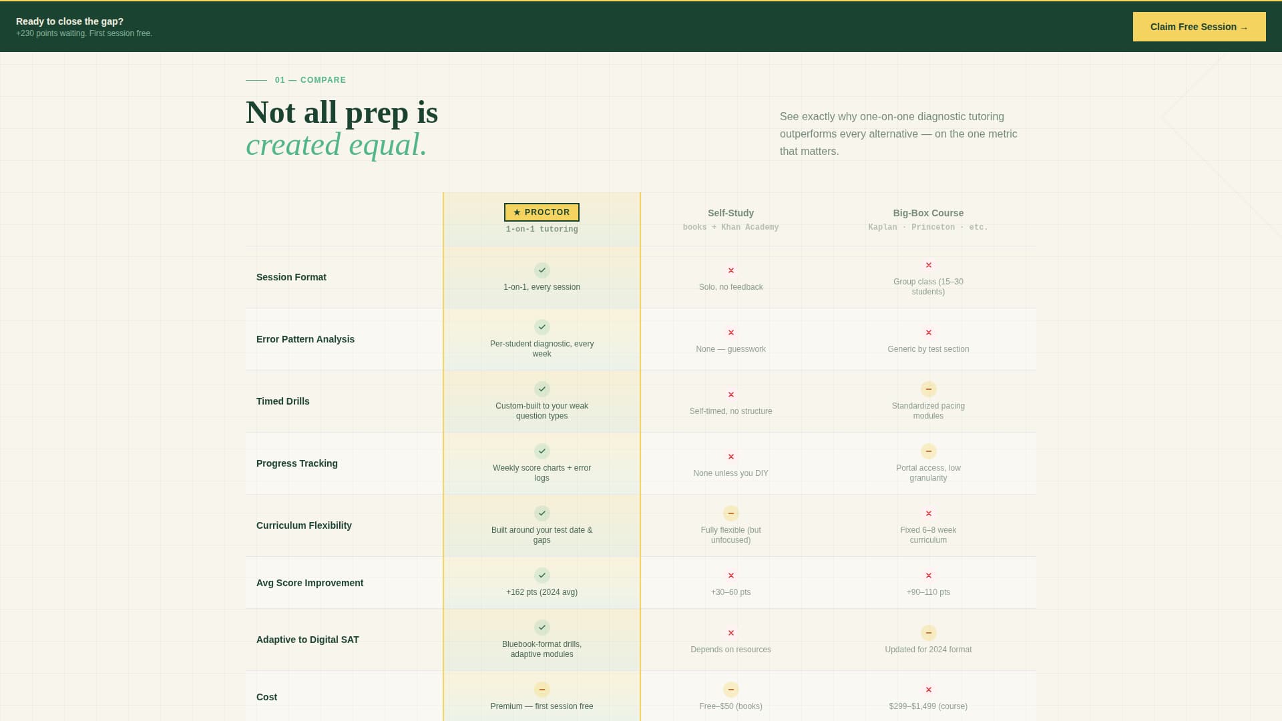Click the checkmark in Proctor Adaptive to Digital SAT cell
The width and height of the screenshot is (1282, 721).
[x=542, y=628]
